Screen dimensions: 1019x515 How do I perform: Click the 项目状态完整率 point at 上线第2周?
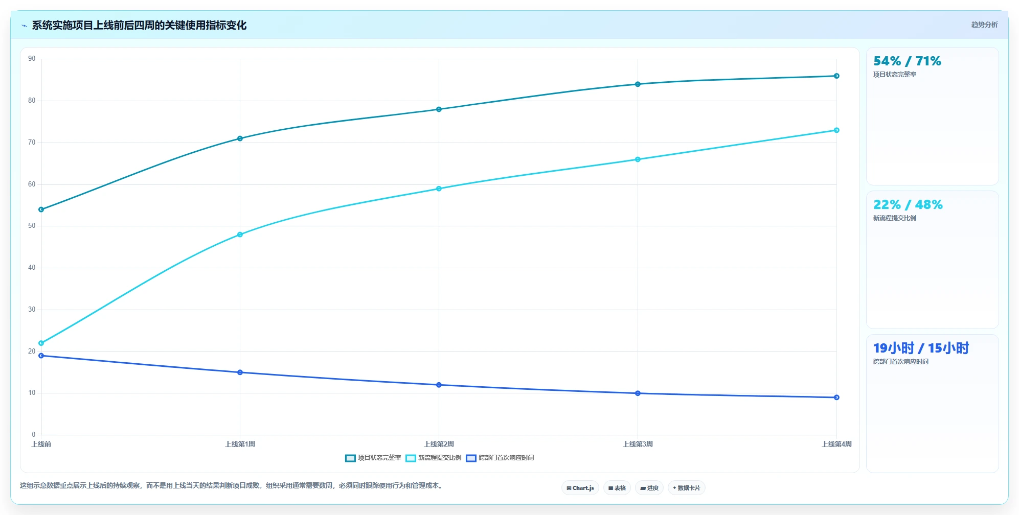pos(439,109)
